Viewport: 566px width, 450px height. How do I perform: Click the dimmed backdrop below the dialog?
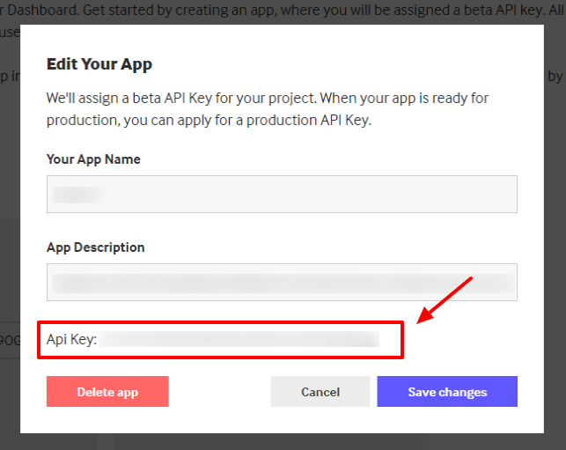282,442
